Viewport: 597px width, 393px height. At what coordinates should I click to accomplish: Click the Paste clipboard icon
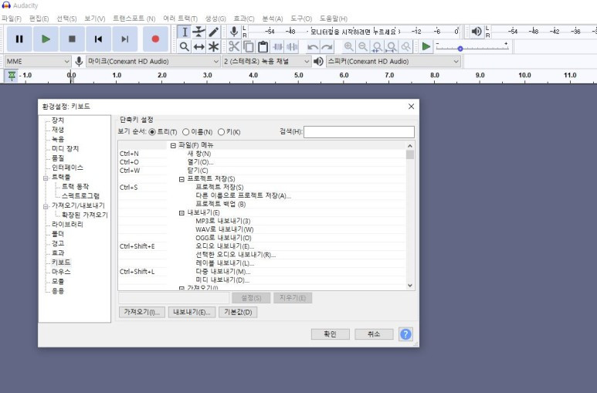coord(263,47)
